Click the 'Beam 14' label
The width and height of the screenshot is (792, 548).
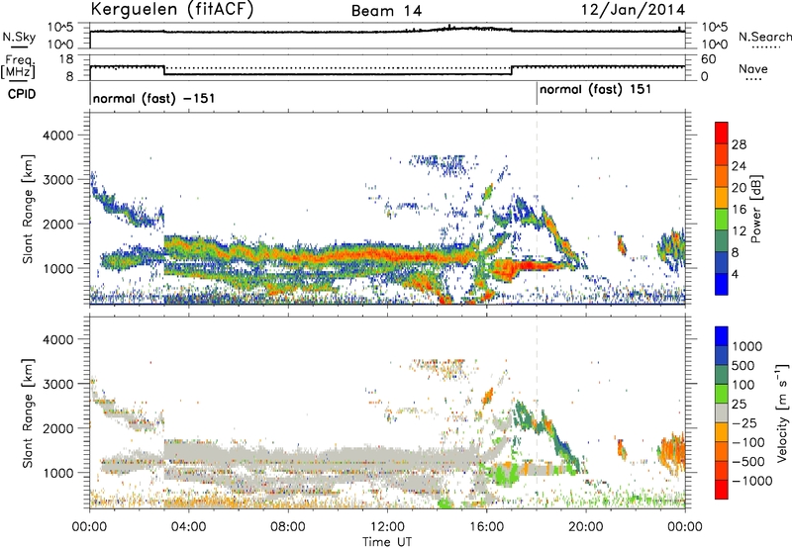[x=386, y=11]
